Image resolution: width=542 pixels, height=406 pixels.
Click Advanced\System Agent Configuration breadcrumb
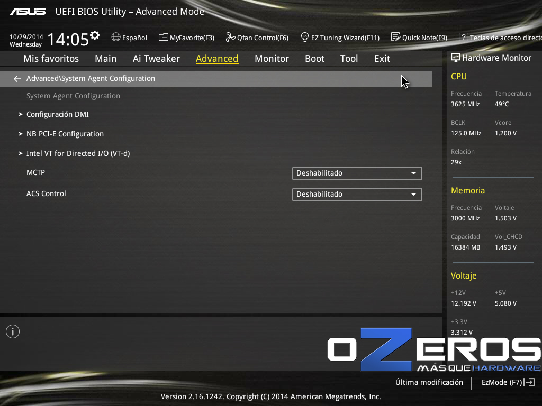coord(91,78)
